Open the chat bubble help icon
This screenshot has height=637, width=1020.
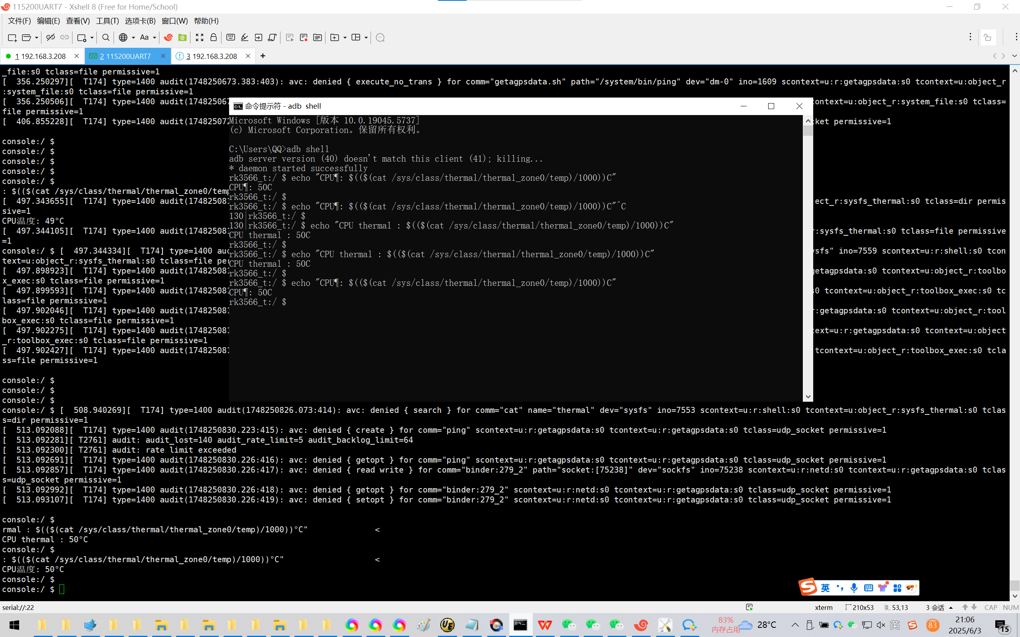pyautogui.click(x=380, y=37)
